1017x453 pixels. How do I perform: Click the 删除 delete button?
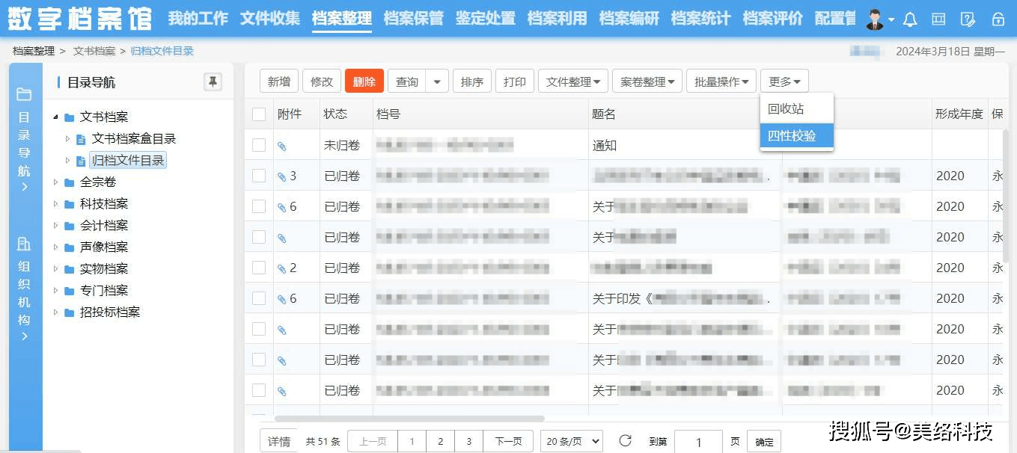[364, 81]
